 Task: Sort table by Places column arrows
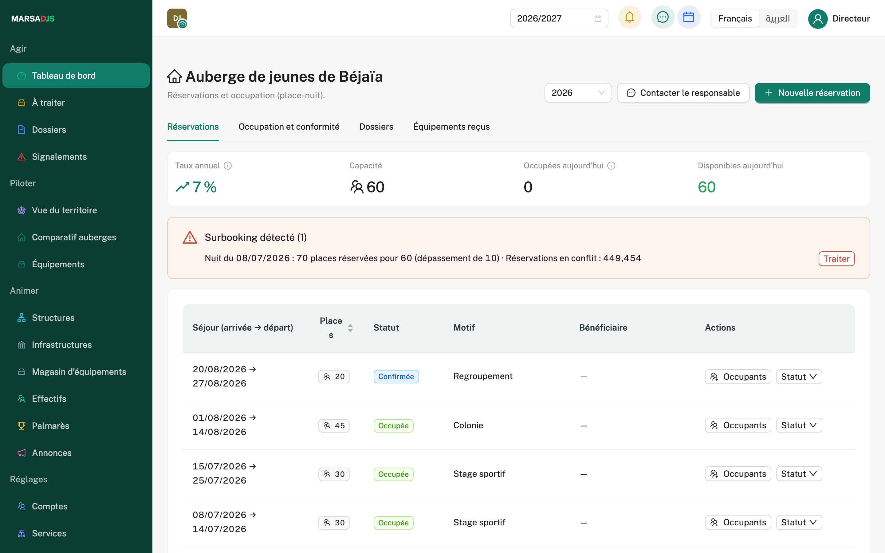point(350,328)
